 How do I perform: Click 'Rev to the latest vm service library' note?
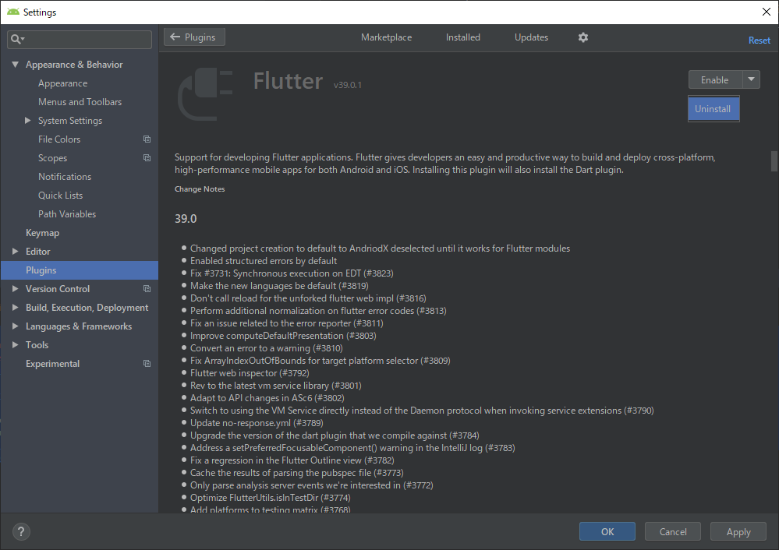(x=276, y=385)
